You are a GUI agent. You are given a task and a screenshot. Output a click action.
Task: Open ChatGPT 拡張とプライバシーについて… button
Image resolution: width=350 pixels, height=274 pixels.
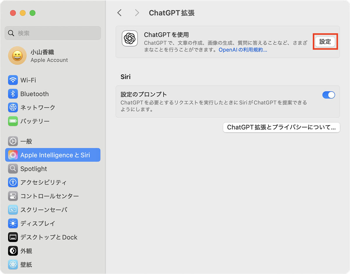coord(281,127)
